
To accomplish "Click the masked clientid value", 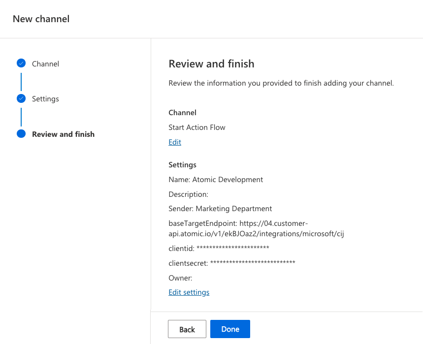I will coord(233,248).
